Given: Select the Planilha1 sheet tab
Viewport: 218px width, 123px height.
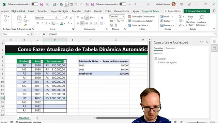Looking at the screenshot, I should click(24, 118).
